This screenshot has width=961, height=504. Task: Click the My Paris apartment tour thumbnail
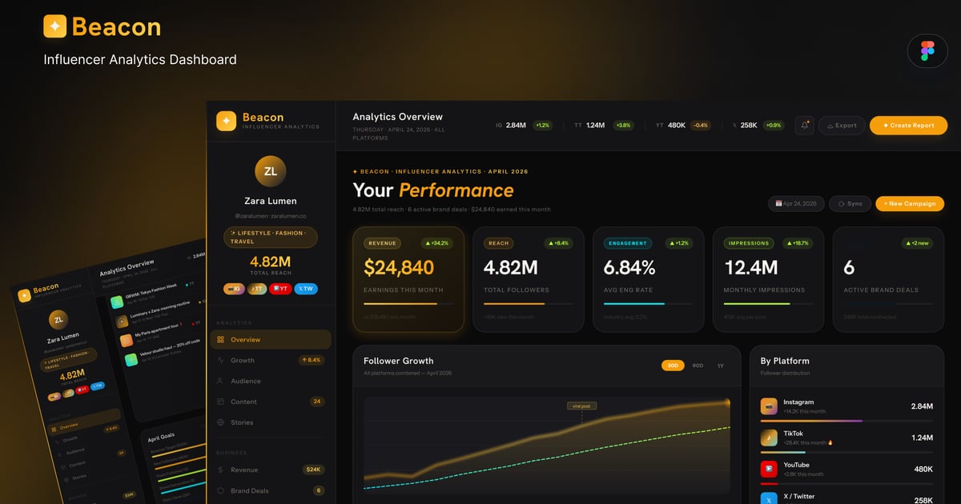coord(126,341)
